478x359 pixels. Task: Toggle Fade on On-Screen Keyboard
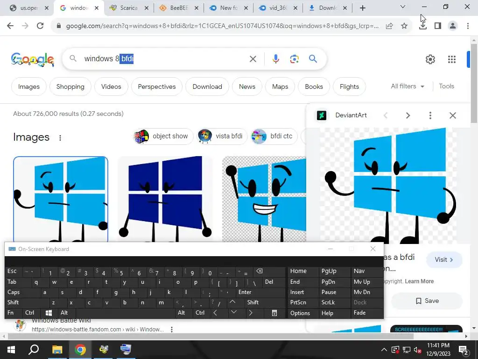click(367, 313)
